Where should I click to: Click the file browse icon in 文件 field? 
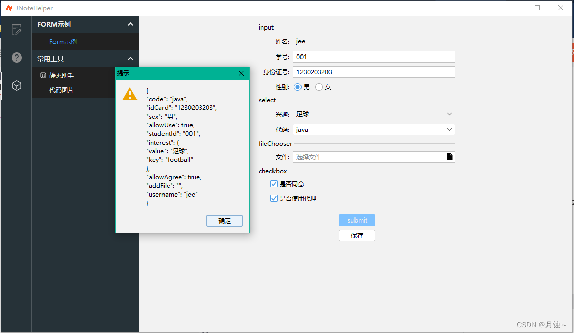coord(450,157)
